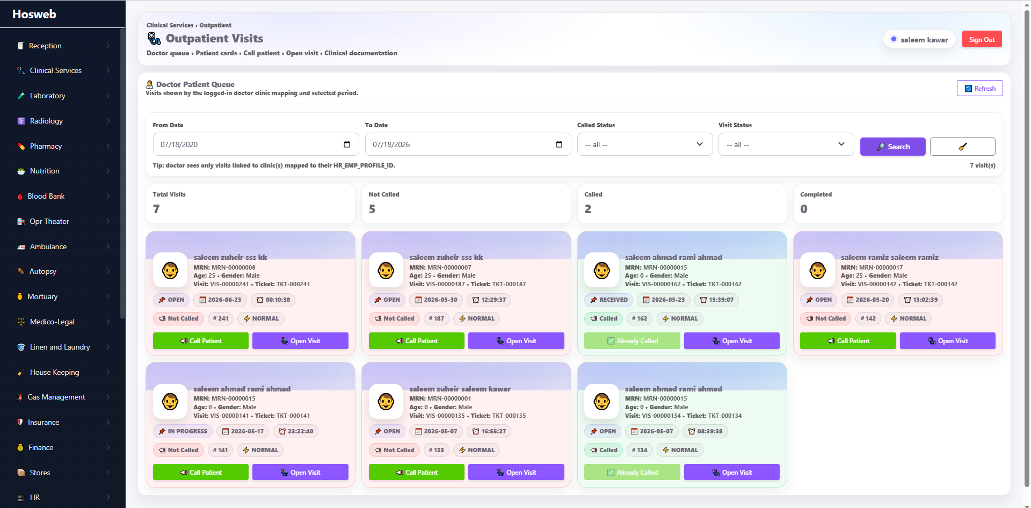Image resolution: width=1031 pixels, height=508 pixels.
Task: Click the Nutrition sidebar icon
Action: click(21, 171)
